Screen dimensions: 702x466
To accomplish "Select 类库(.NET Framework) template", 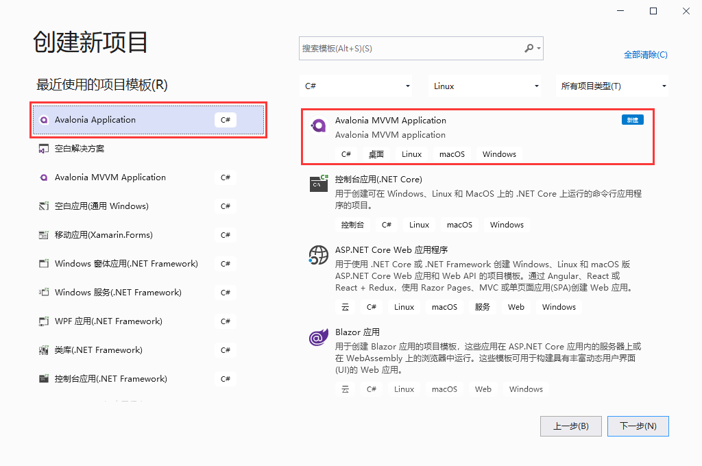I will click(148, 350).
